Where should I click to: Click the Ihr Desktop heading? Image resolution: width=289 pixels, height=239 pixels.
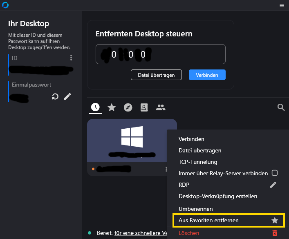pyautogui.click(x=29, y=24)
